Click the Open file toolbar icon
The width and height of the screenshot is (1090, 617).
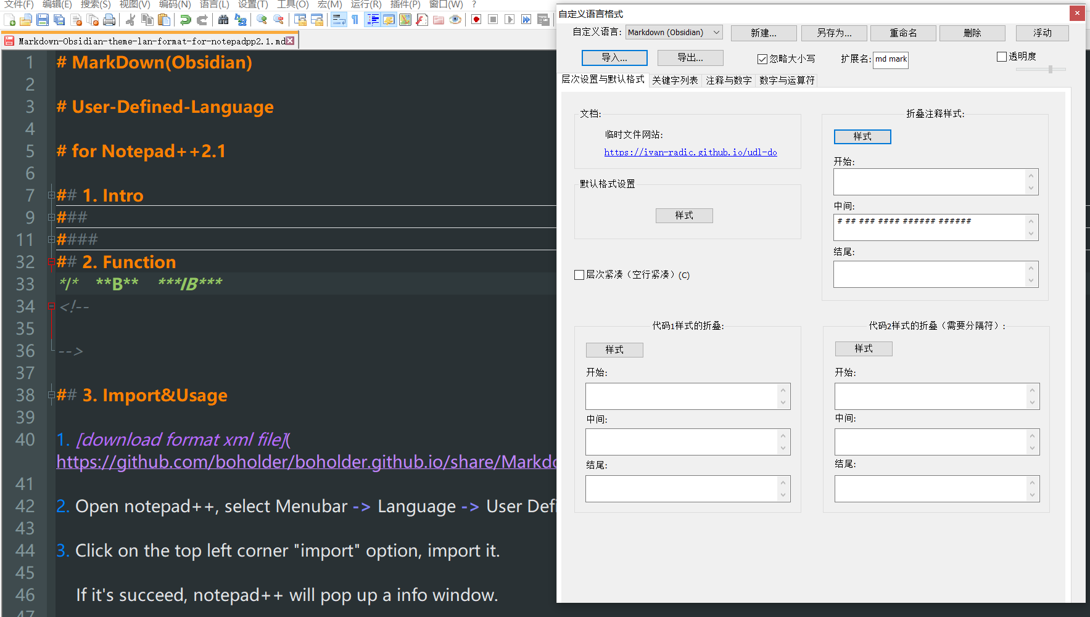pyautogui.click(x=26, y=20)
